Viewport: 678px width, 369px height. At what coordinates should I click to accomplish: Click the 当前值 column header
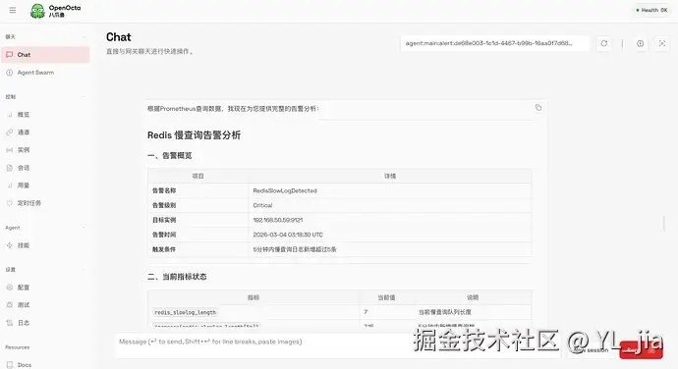[386, 297]
